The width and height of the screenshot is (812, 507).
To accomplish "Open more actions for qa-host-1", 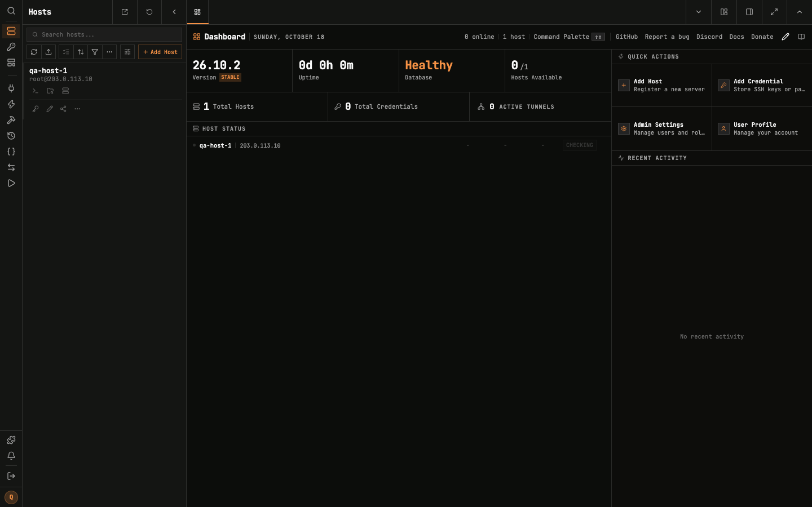I will point(77,109).
